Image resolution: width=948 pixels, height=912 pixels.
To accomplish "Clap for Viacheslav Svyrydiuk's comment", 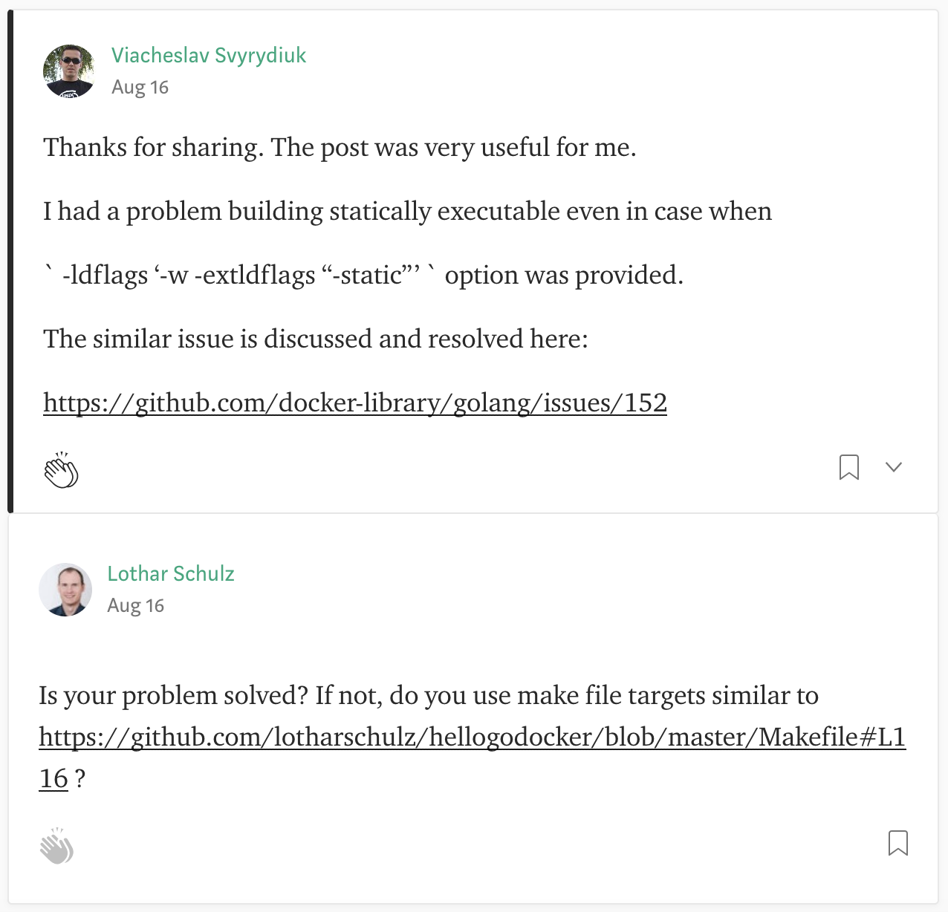I will (62, 470).
